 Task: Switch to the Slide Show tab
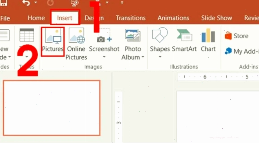click(x=216, y=18)
